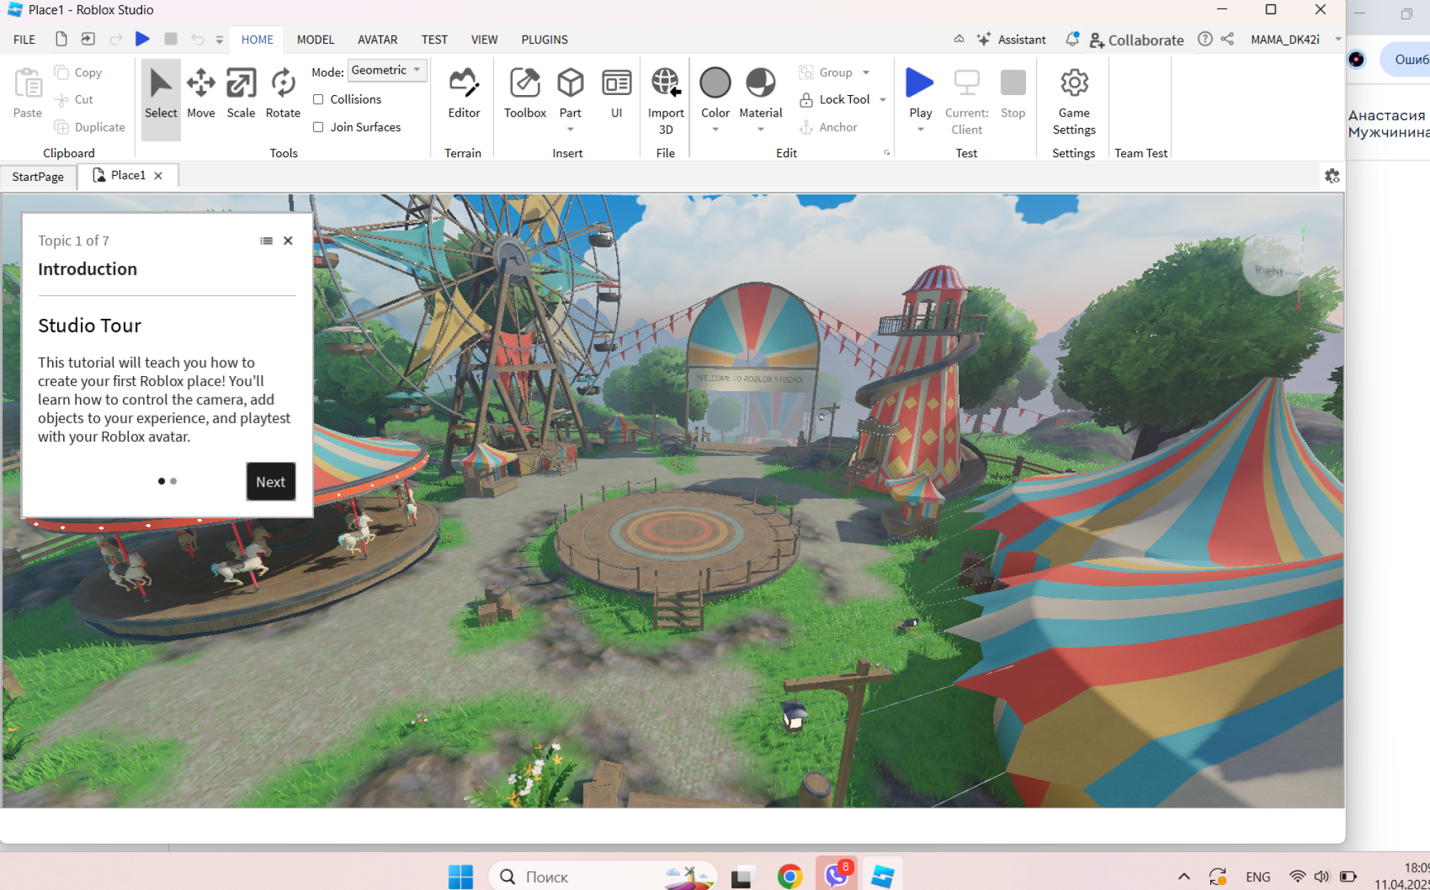Expand the Part dropdown arrow
The height and width of the screenshot is (890, 1430).
571,130
